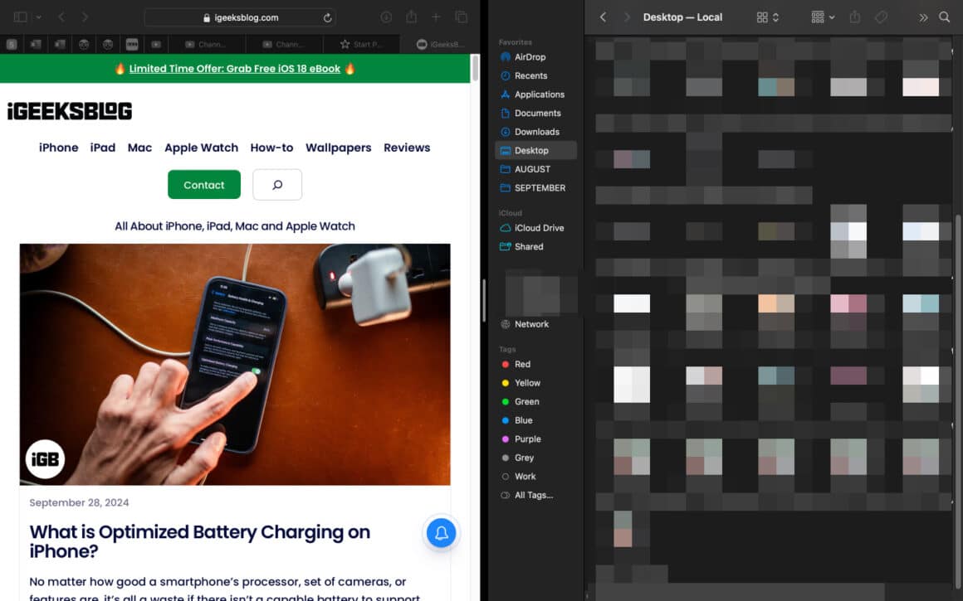Screen dimensions: 963x601
Task: Click the blue notification bell on the webpage
Action: tap(441, 533)
